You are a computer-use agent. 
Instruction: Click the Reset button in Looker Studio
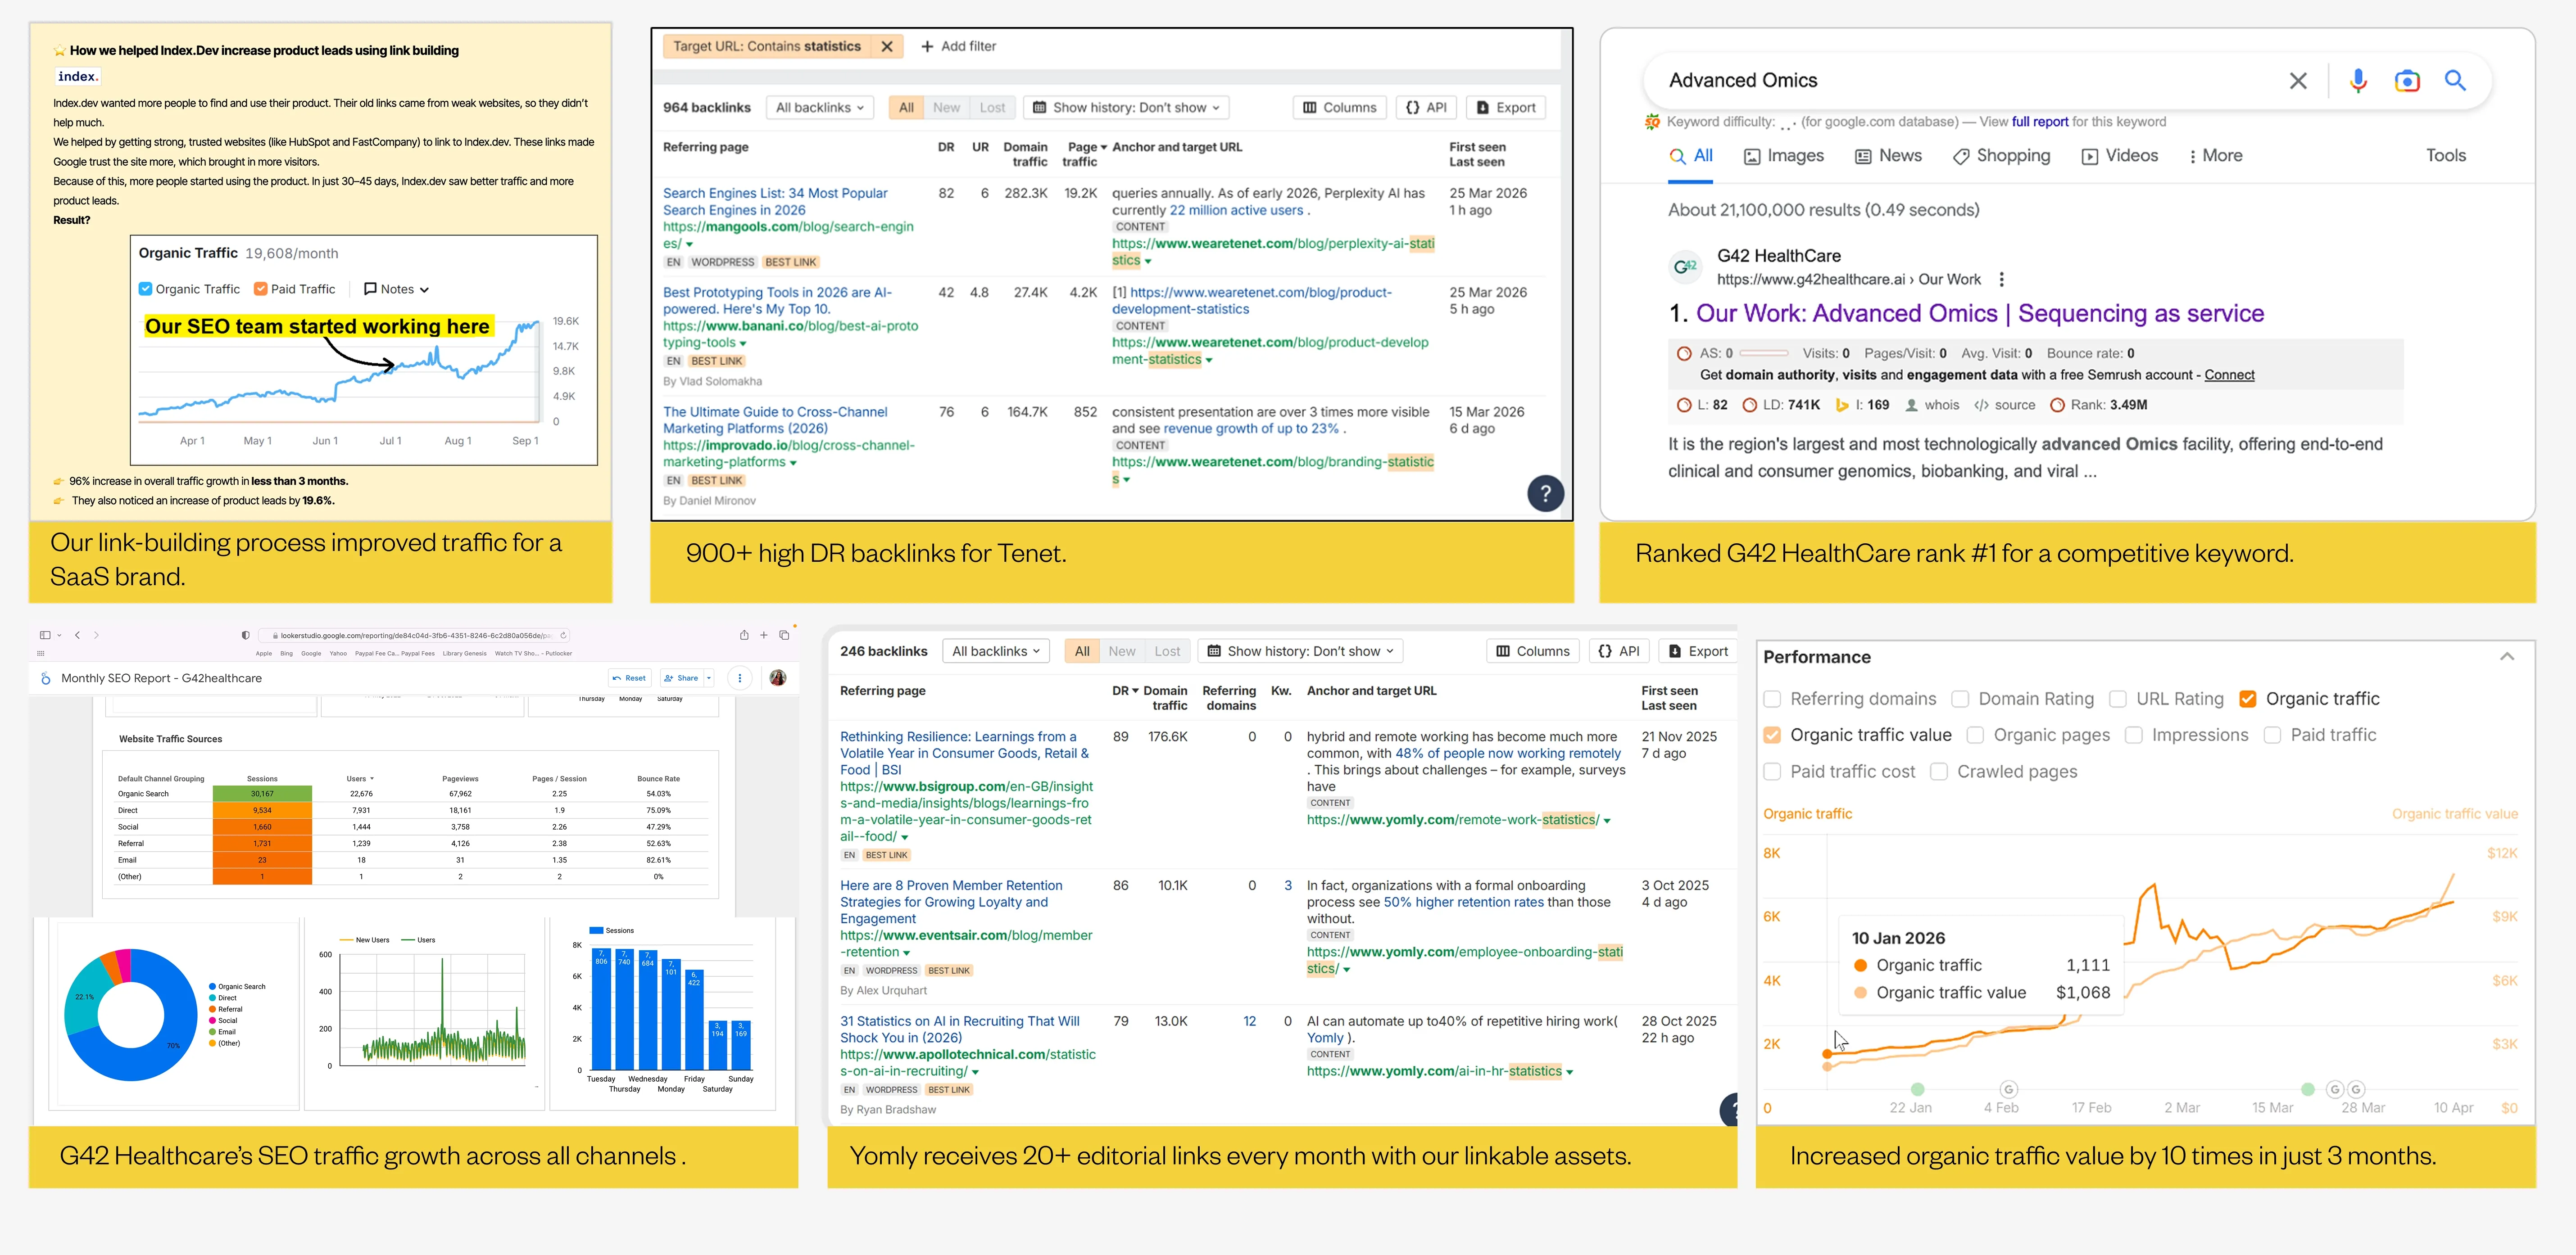(630, 677)
